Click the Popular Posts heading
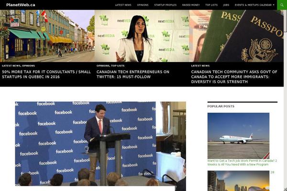287x191 pixels. coord(221,106)
